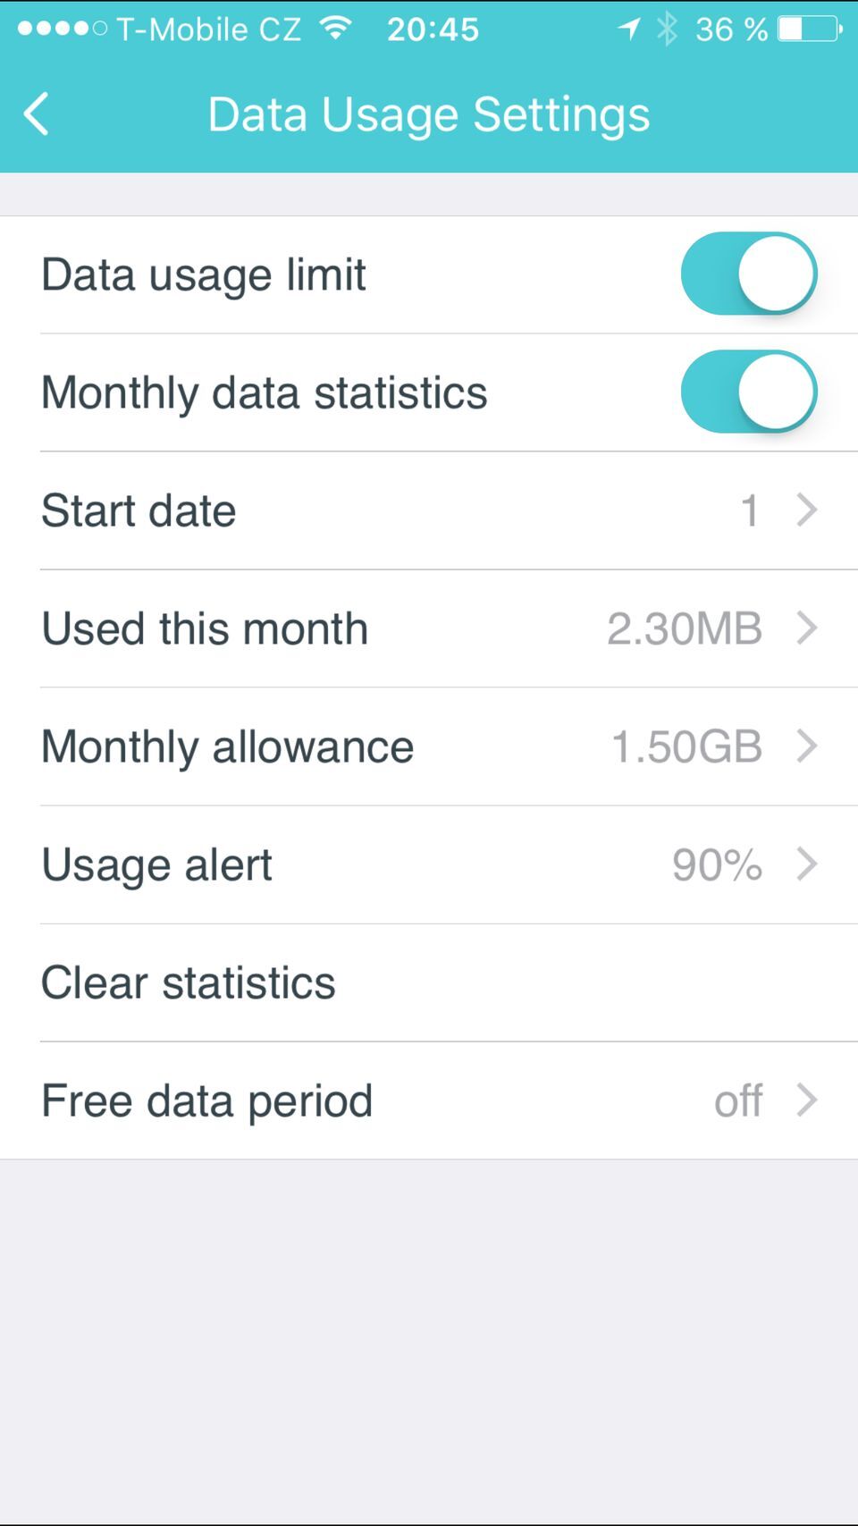Tap the back arrow icon

37,114
